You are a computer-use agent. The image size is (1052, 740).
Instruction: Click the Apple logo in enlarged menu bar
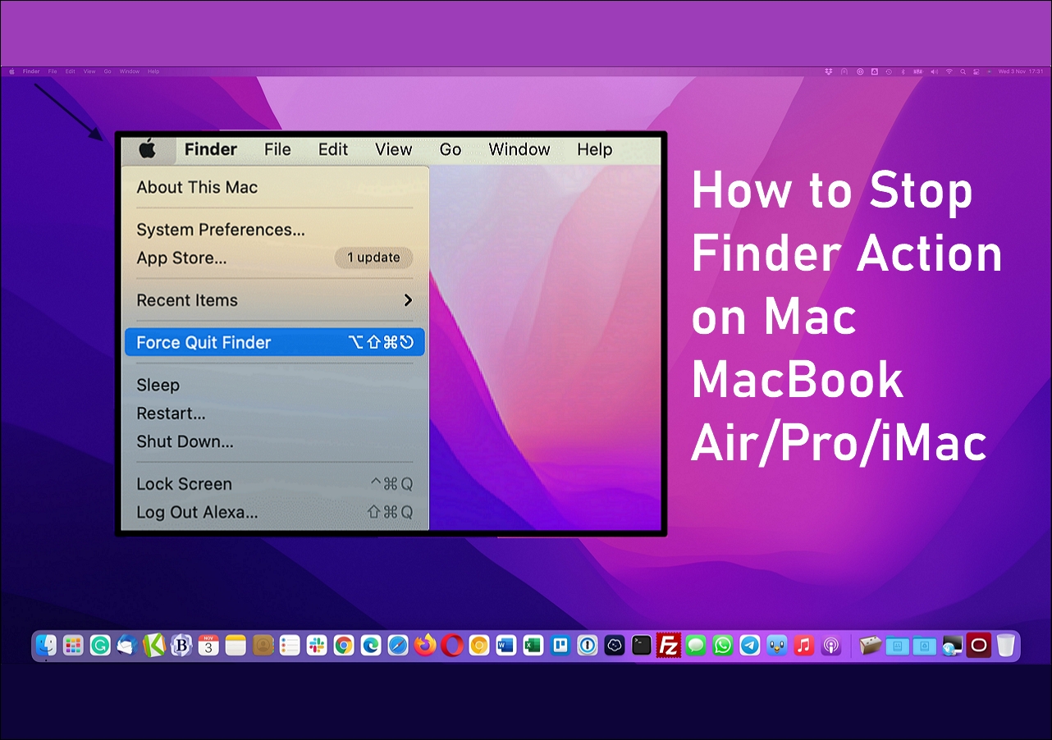click(x=147, y=149)
